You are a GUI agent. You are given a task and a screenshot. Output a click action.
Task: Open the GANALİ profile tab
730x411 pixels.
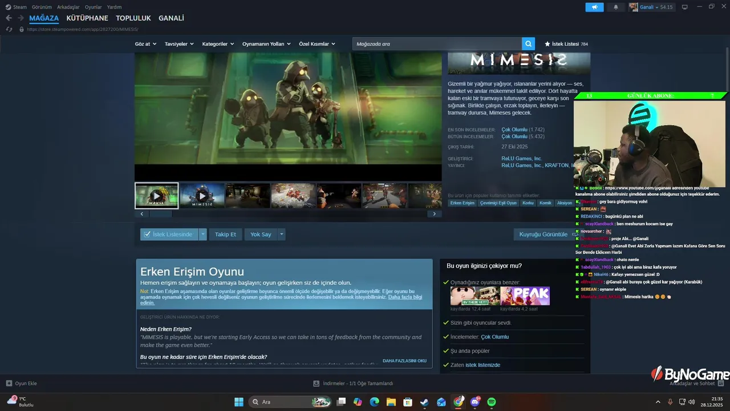point(171,18)
